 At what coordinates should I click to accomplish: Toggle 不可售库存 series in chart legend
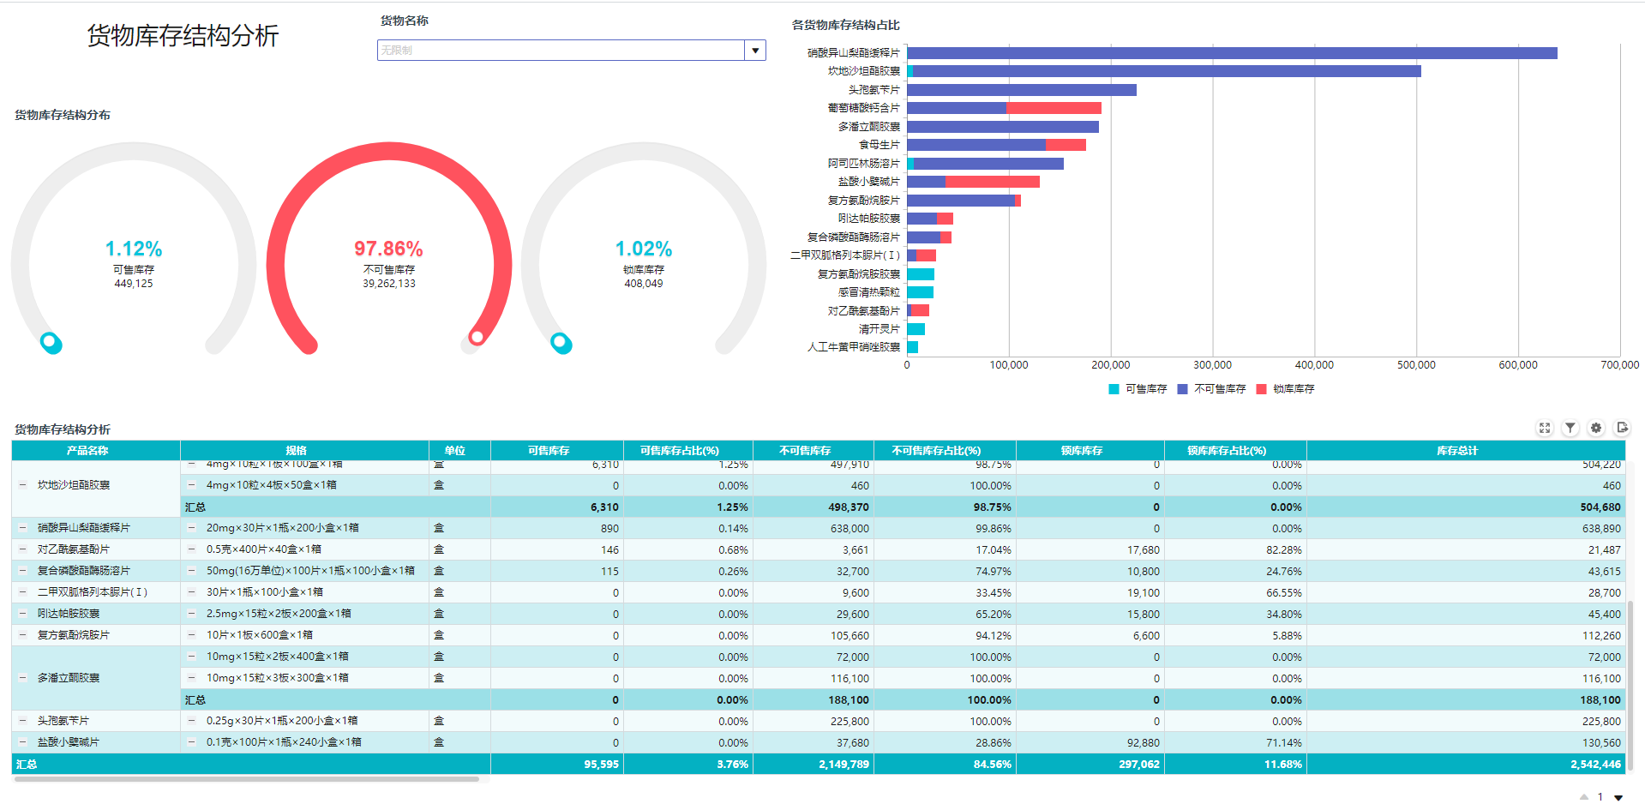(x=1211, y=389)
